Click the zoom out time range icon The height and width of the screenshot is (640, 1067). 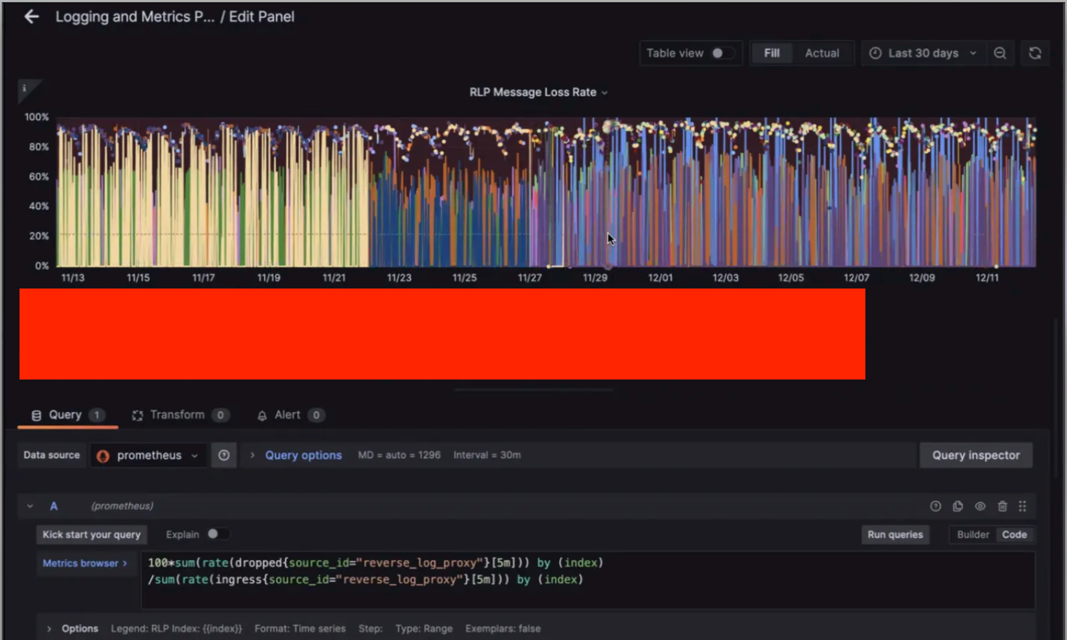click(x=1000, y=53)
